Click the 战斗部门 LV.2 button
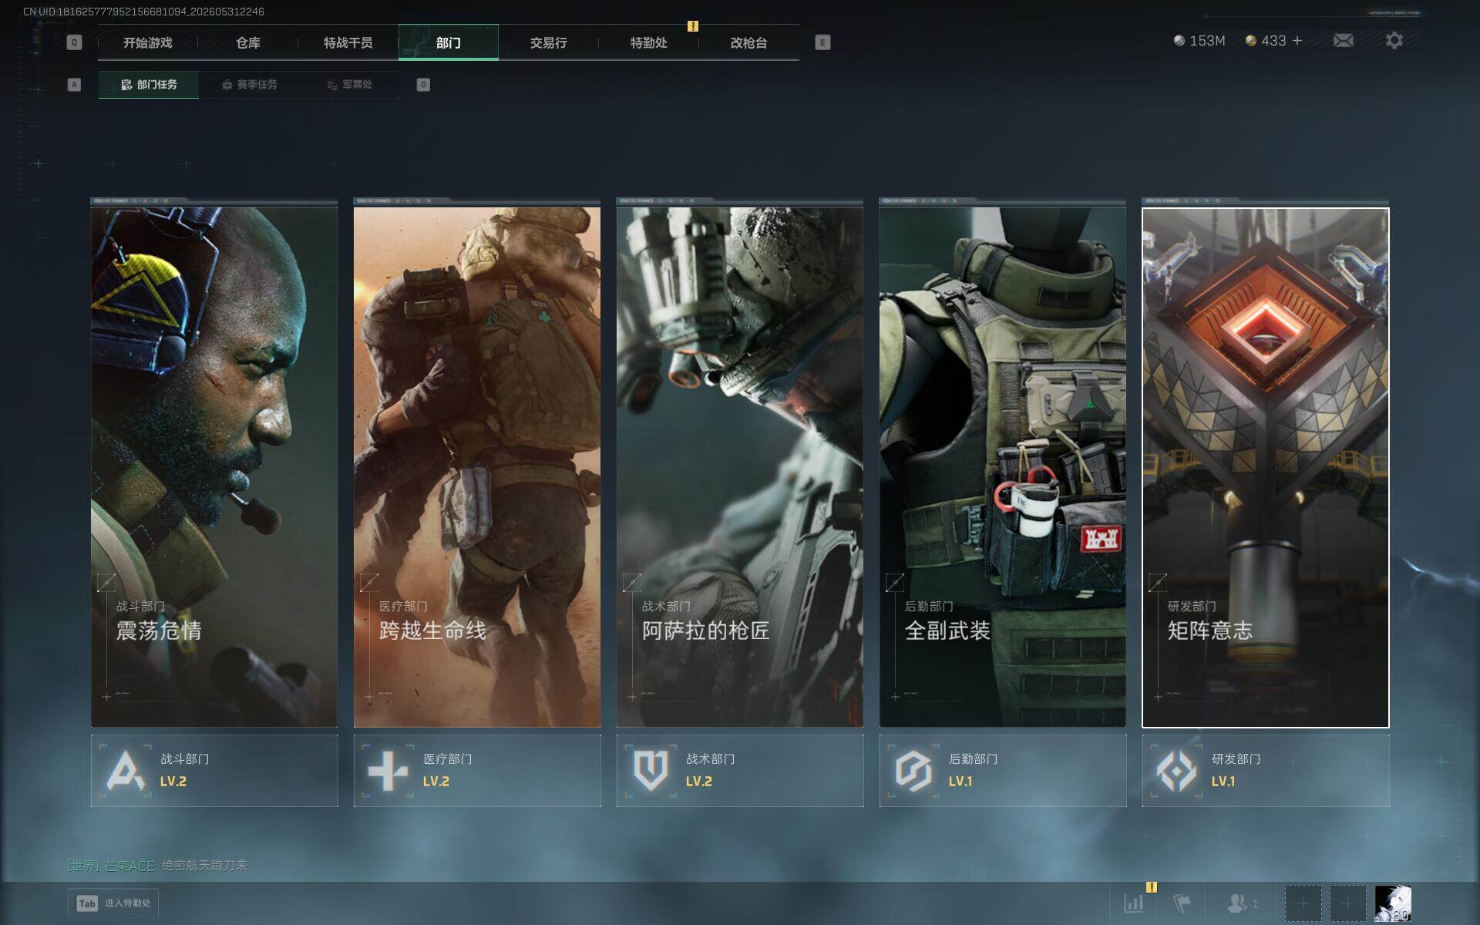Viewport: 1480px width, 925px height. (214, 771)
